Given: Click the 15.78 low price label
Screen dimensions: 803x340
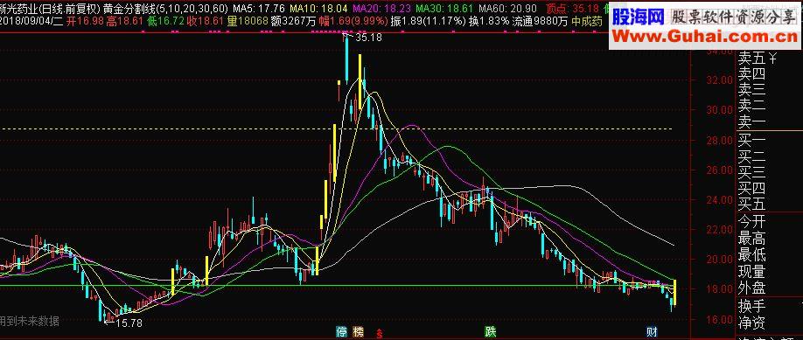Looking at the screenshot, I should (129, 323).
